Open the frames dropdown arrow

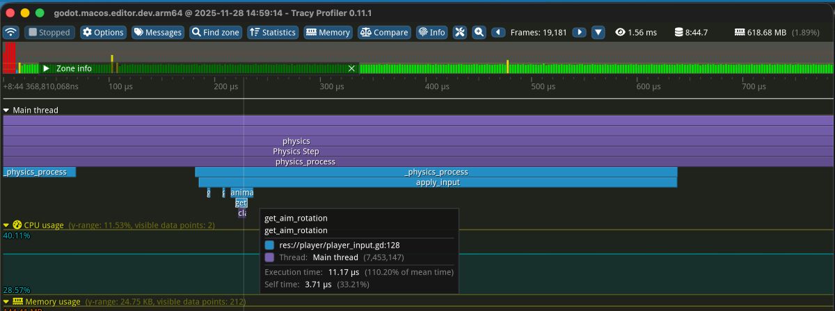tap(598, 32)
